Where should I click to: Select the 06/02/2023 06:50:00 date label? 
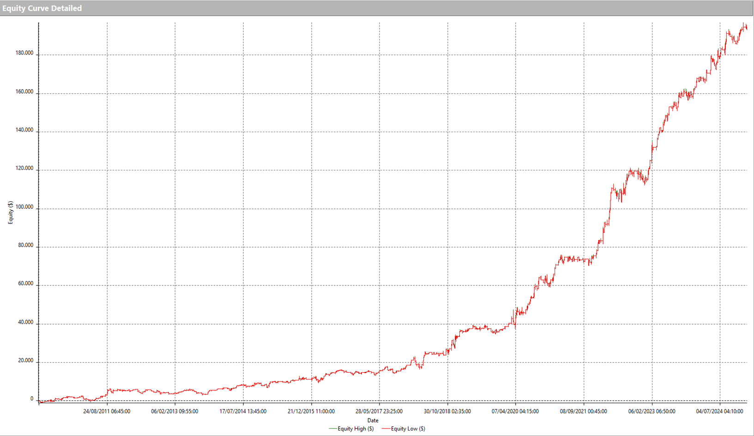point(651,411)
